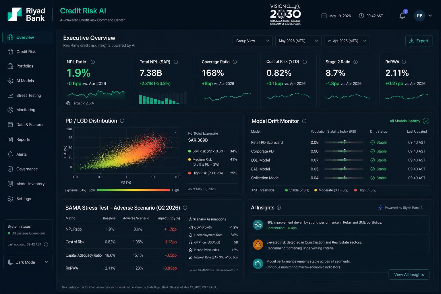Viewport: 441px width, 294px height.
Task: Open AI Insights info icon
Action: coord(279,208)
